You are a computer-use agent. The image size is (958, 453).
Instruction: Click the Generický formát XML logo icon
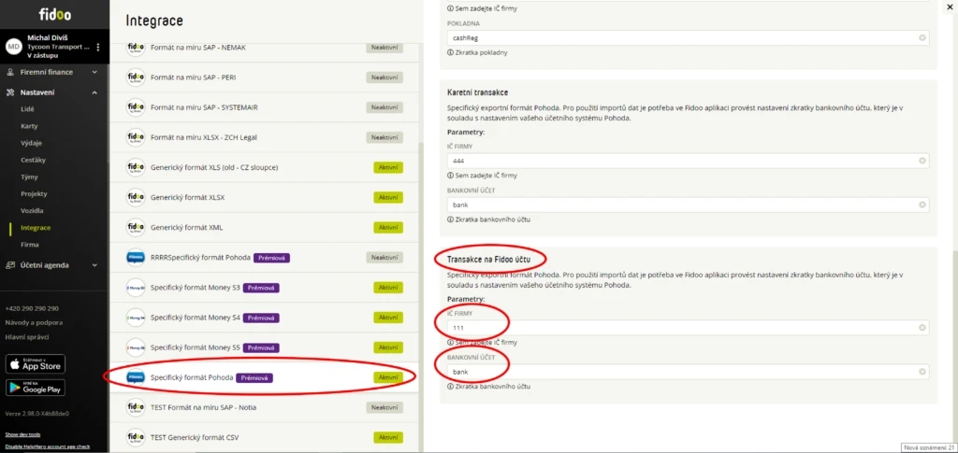click(x=136, y=227)
